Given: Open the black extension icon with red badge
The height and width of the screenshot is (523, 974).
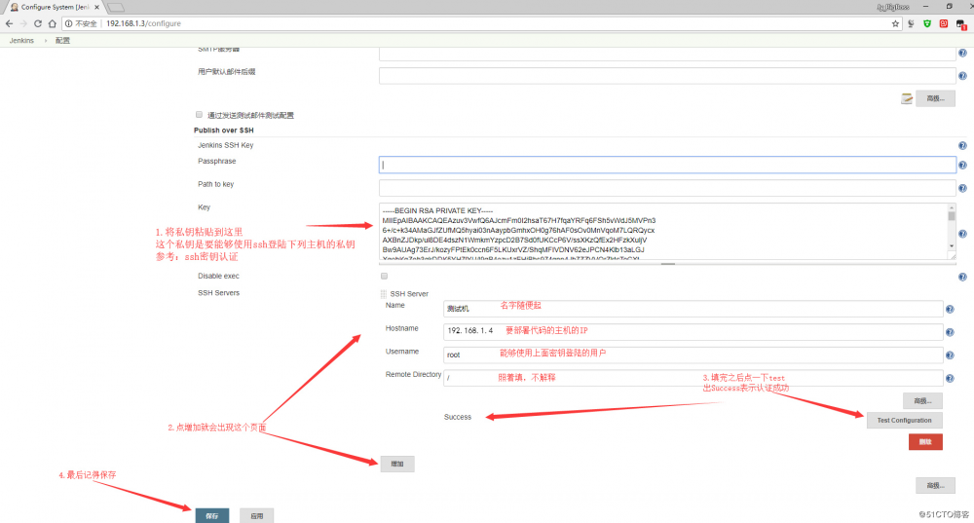Looking at the screenshot, I should 961,24.
